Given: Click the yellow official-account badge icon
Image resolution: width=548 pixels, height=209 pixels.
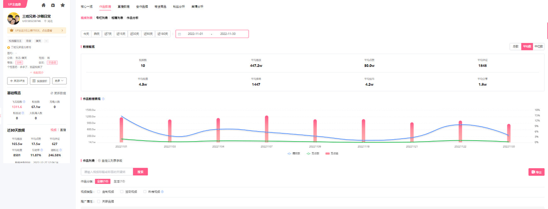Looking at the screenshot, I should (x=9, y=47).
